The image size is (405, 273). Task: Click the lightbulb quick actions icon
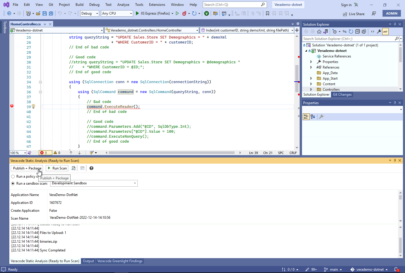[x=34, y=106]
